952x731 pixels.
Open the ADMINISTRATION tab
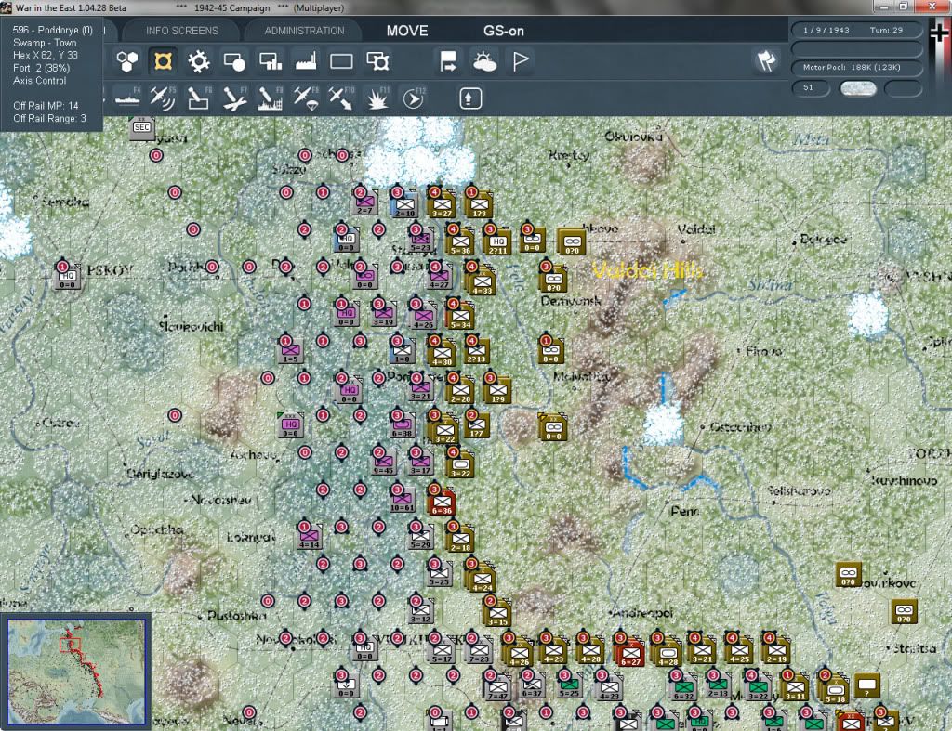click(x=304, y=31)
